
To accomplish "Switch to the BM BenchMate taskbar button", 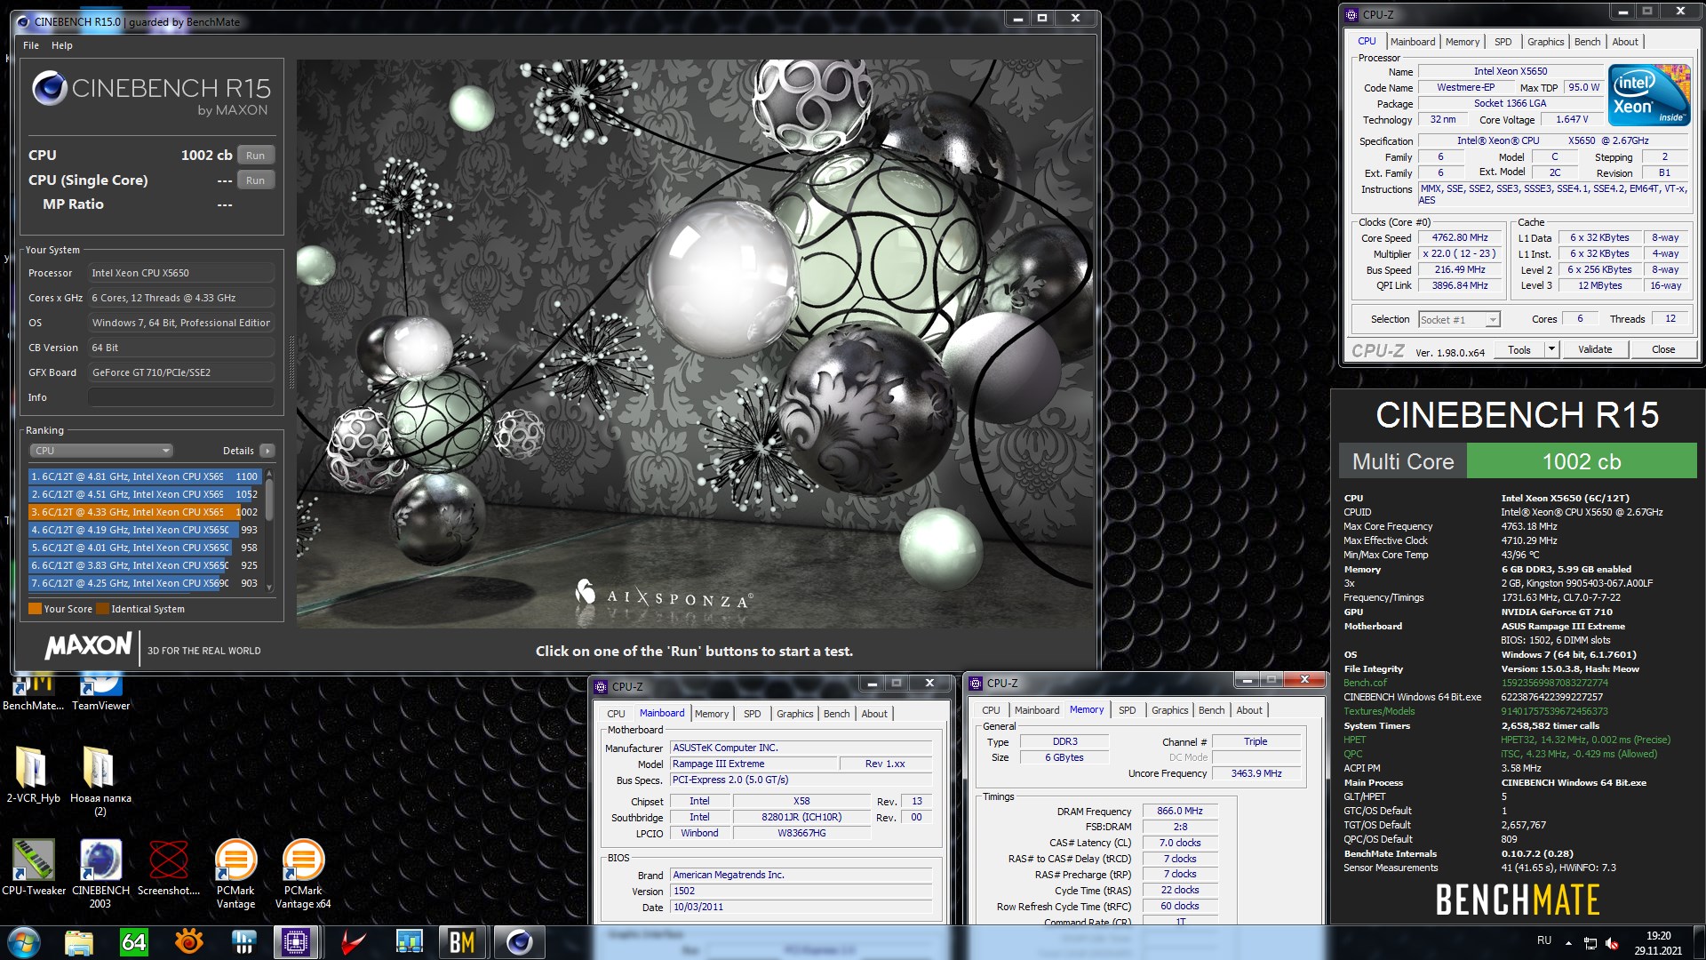I will pos(462,942).
